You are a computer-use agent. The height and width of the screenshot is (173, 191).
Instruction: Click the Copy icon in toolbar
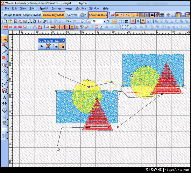[56, 21]
